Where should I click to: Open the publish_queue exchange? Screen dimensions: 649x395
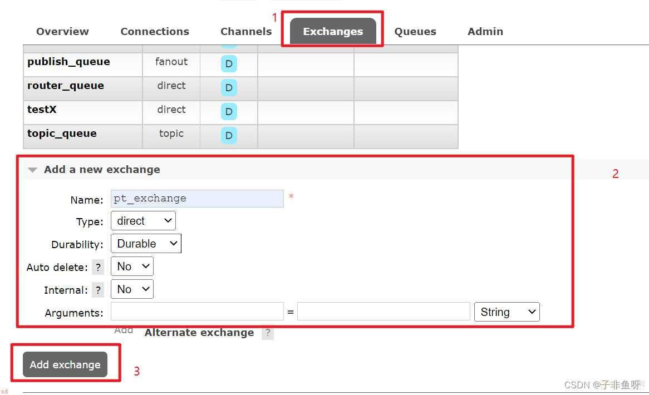pyautogui.click(x=68, y=62)
